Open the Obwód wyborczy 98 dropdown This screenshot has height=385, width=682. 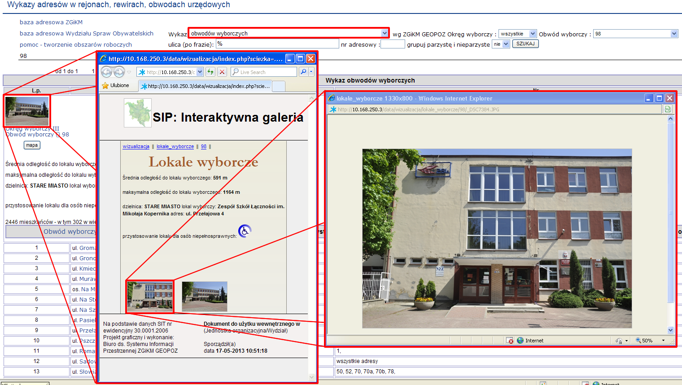point(674,34)
